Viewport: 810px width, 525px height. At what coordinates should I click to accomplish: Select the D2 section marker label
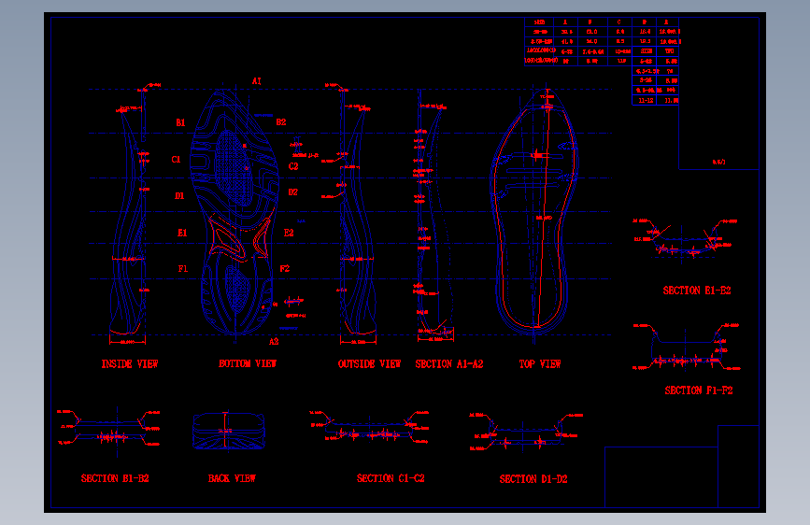(x=293, y=192)
